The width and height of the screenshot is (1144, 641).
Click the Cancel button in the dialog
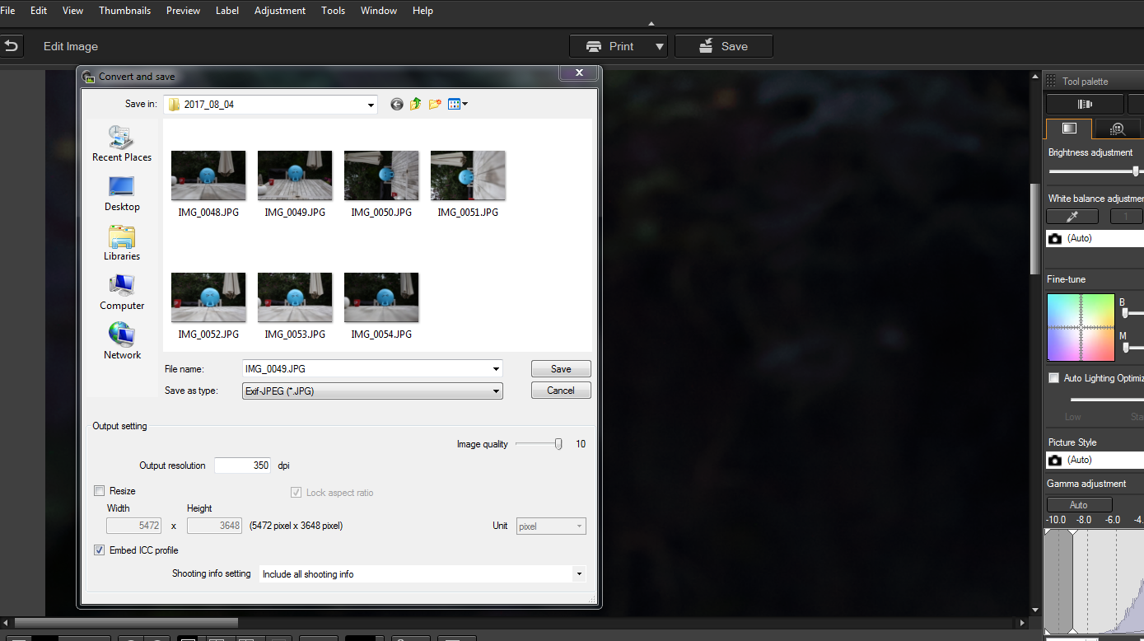coord(561,391)
